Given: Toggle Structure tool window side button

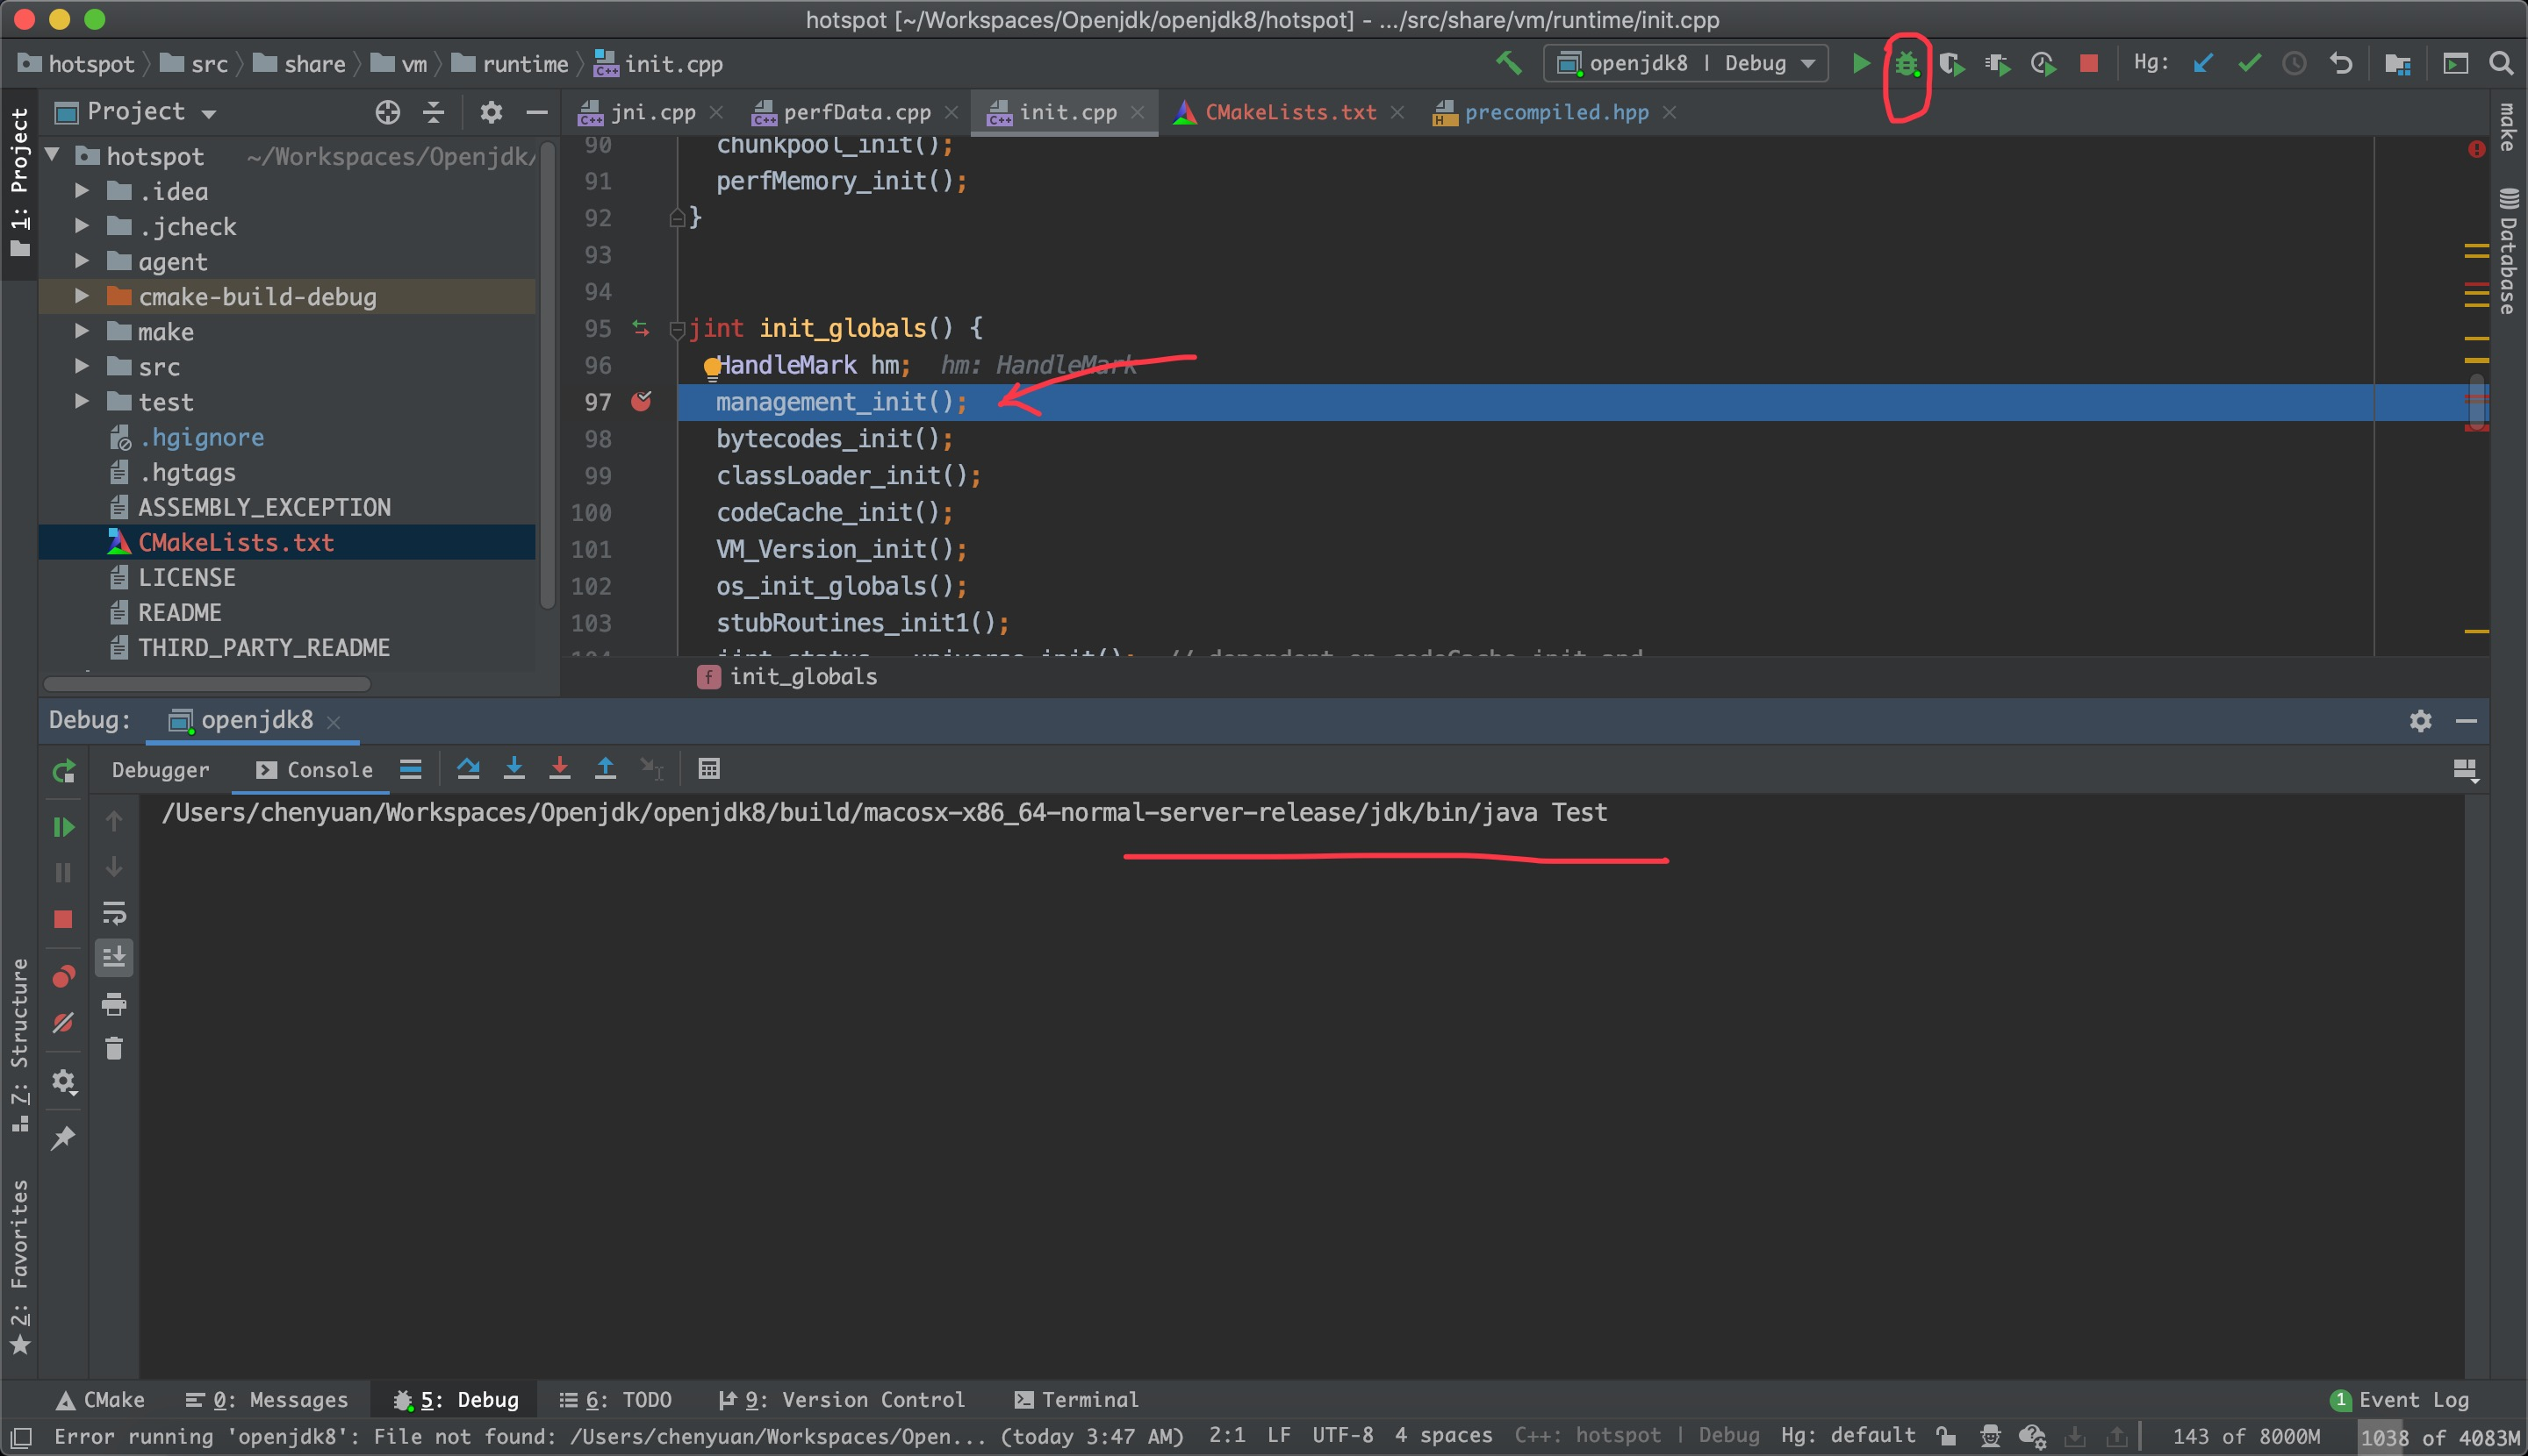Looking at the screenshot, I should click(x=19, y=1045).
